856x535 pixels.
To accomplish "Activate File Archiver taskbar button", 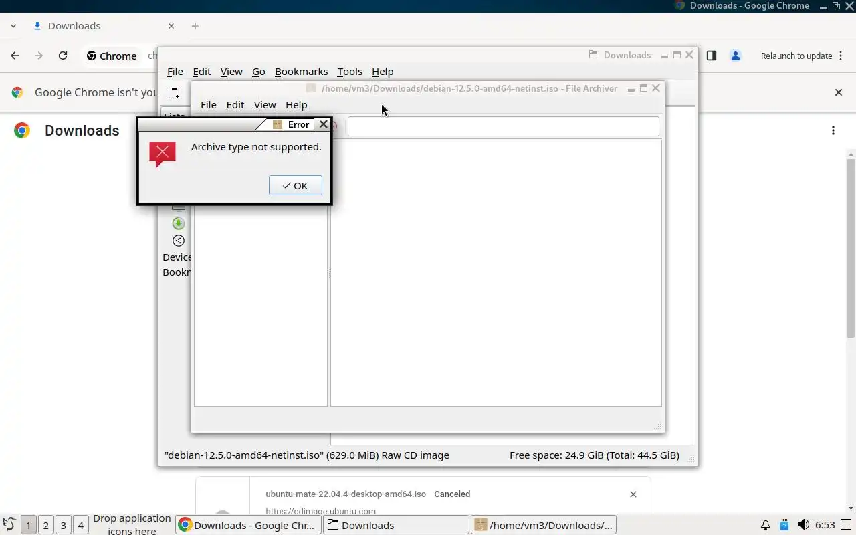I will point(543,525).
